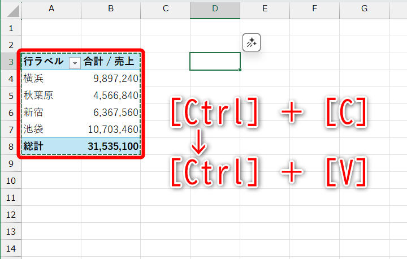Image resolution: width=407 pixels, height=259 pixels.
Task: Select row 8 header
Action: pyautogui.click(x=11, y=146)
